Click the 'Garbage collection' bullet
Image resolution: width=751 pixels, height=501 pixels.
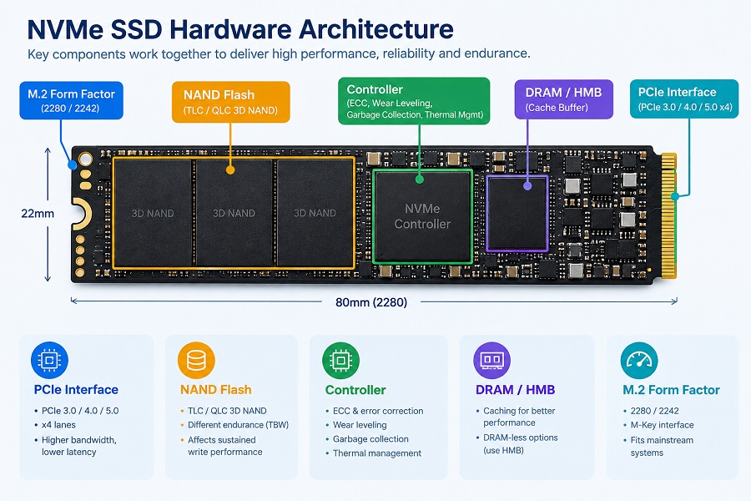pos(367,439)
